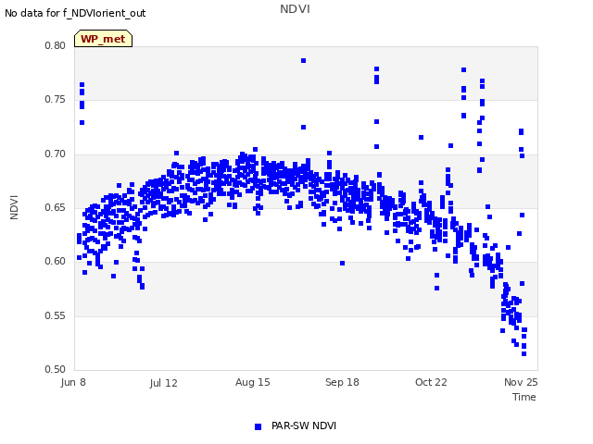
Task: Click the 'No data for f_NDVIorient_out' message
Action: (x=75, y=13)
